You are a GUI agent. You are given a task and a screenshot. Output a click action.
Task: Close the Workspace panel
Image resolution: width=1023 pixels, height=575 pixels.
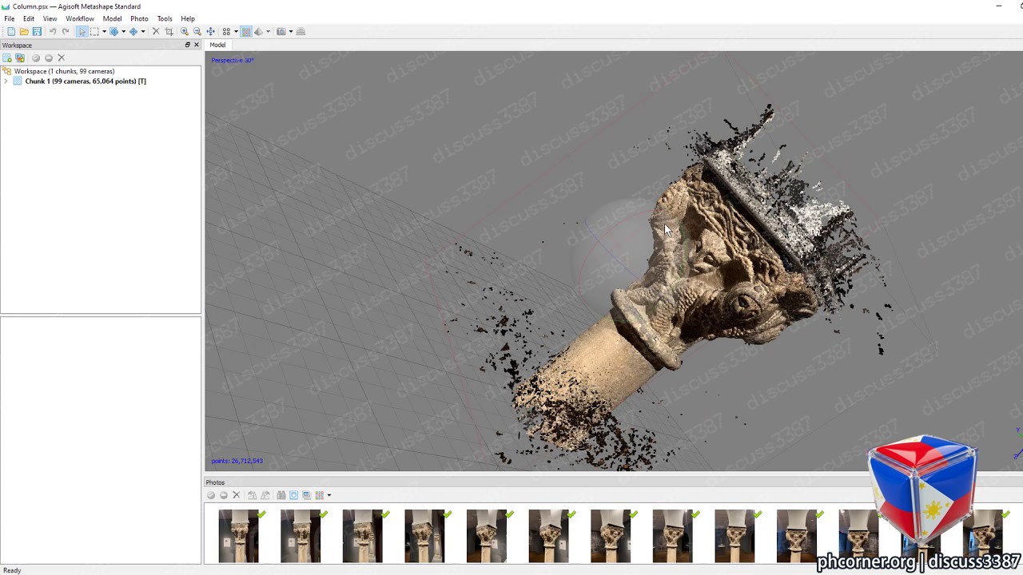(197, 45)
